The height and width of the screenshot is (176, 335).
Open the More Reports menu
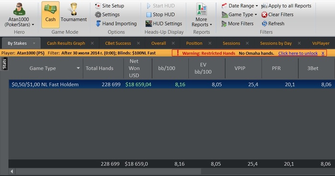(201, 15)
